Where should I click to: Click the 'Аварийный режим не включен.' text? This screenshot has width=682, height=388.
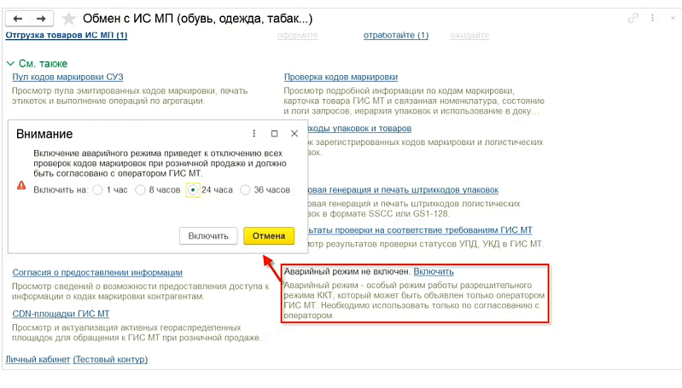pyautogui.click(x=347, y=271)
